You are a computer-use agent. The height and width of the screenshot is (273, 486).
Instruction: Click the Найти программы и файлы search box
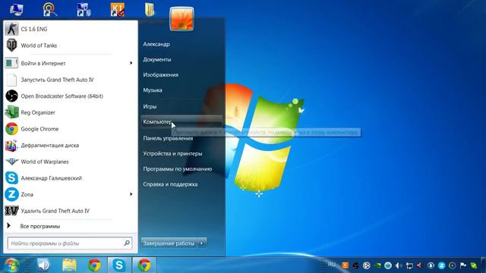pyautogui.click(x=70, y=243)
